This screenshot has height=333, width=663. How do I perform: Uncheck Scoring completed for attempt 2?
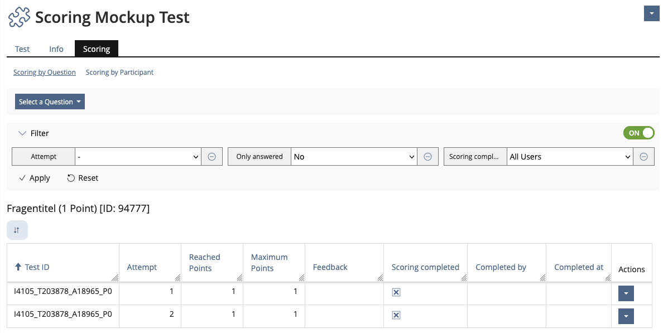coord(396,315)
